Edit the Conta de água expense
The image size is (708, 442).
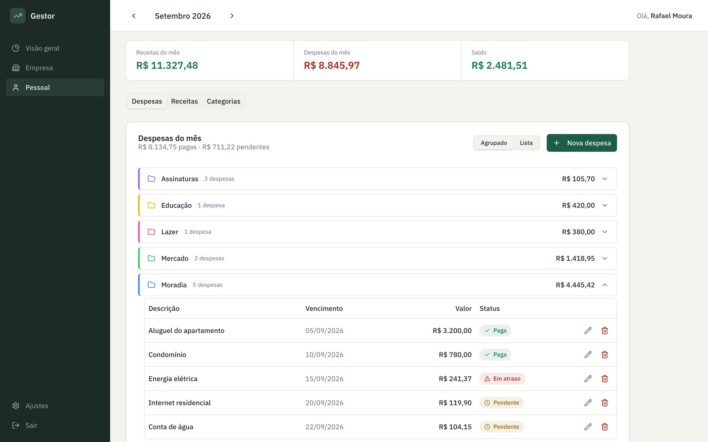click(x=588, y=427)
